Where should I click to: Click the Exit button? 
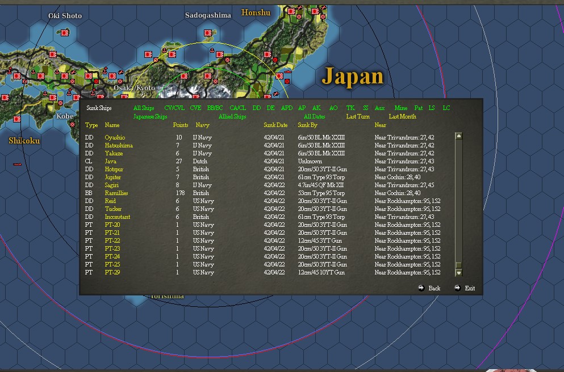(470, 288)
